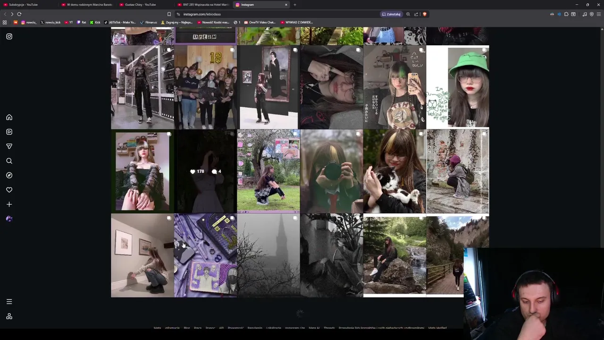
Task: Open the foggy church tower post
Action: click(x=268, y=255)
